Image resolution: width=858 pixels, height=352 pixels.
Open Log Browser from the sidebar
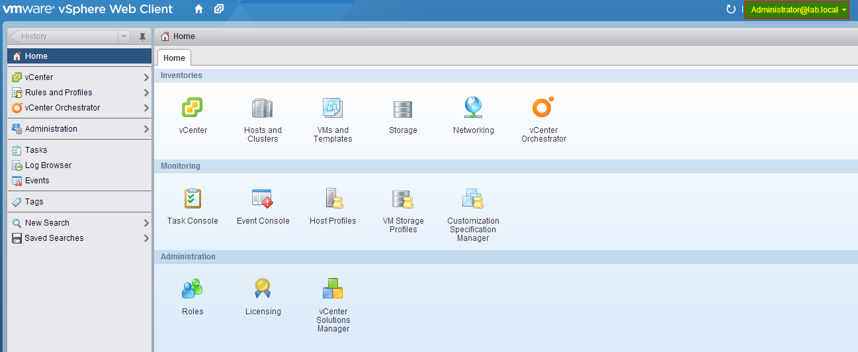pyautogui.click(x=48, y=165)
